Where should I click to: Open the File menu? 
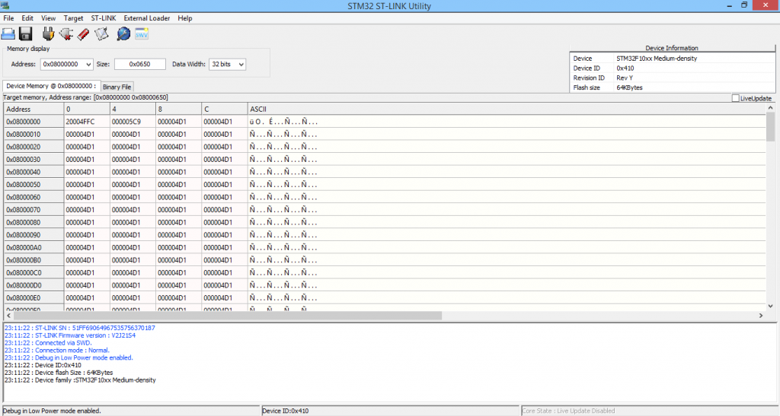tap(8, 17)
